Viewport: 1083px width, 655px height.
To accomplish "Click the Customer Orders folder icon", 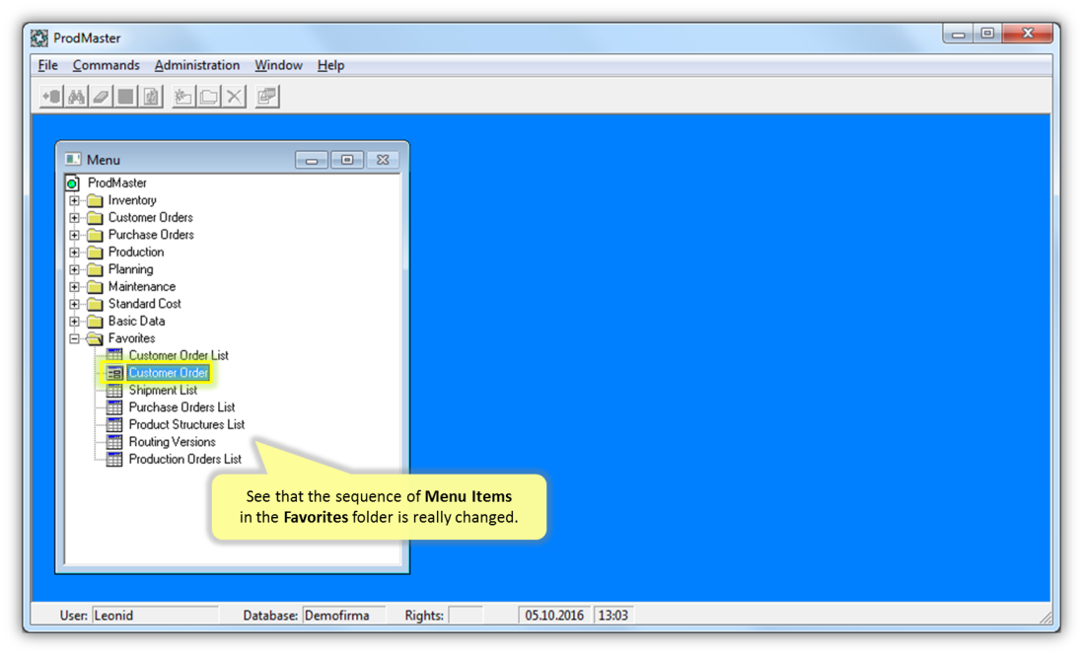I will click(x=96, y=218).
